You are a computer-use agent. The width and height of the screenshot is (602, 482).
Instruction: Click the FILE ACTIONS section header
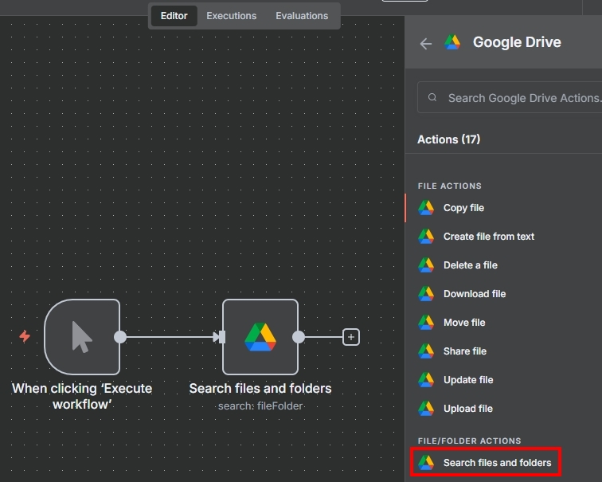(450, 186)
